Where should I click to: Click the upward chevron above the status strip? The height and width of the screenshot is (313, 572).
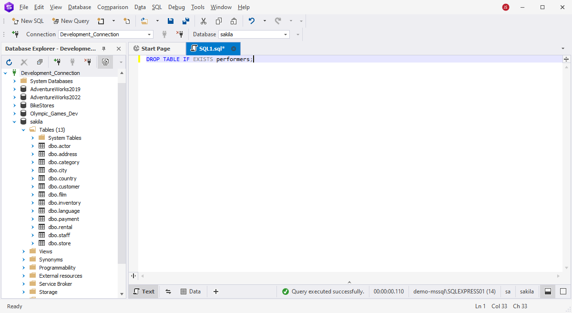click(x=349, y=282)
